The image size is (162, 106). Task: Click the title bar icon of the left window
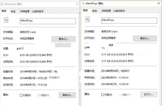pos(2,4)
